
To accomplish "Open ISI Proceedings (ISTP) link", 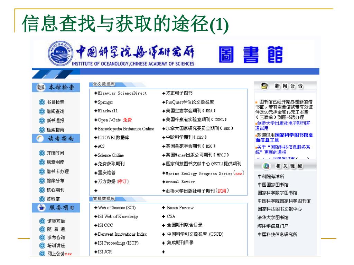I will point(118,243).
